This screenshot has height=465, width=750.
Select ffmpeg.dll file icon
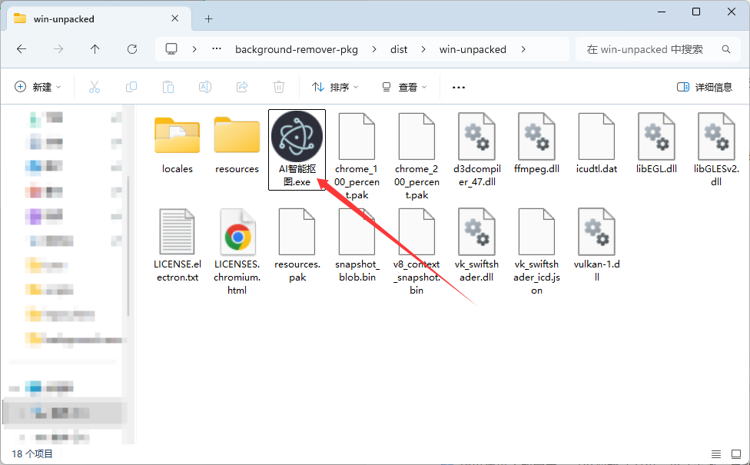536,136
